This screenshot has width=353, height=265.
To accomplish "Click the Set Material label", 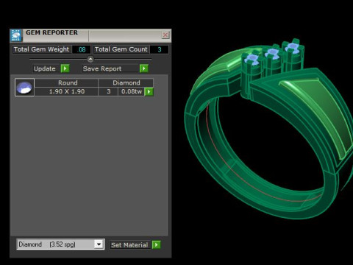I will 129,245.
